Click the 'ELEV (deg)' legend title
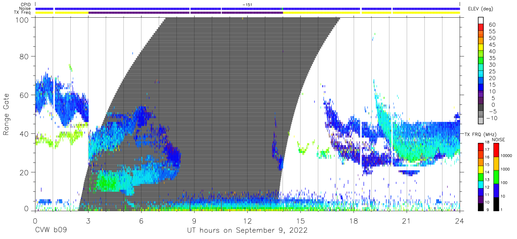The image size is (517, 239). point(480,9)
